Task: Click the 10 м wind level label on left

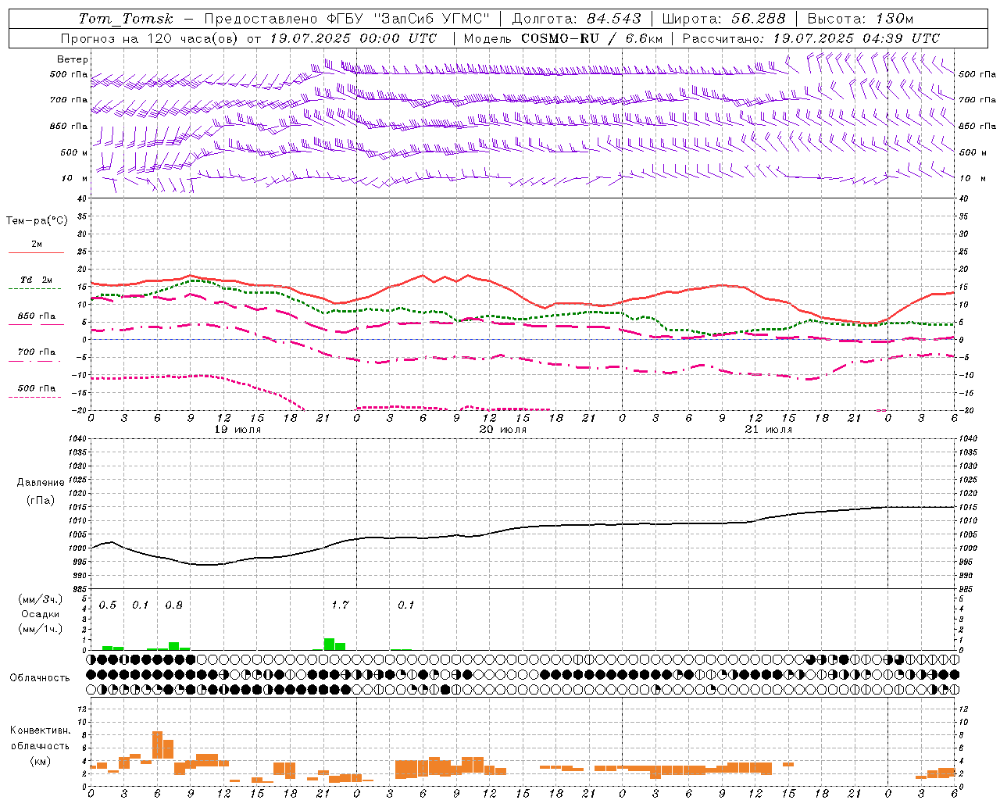Action: click(75, 178)
